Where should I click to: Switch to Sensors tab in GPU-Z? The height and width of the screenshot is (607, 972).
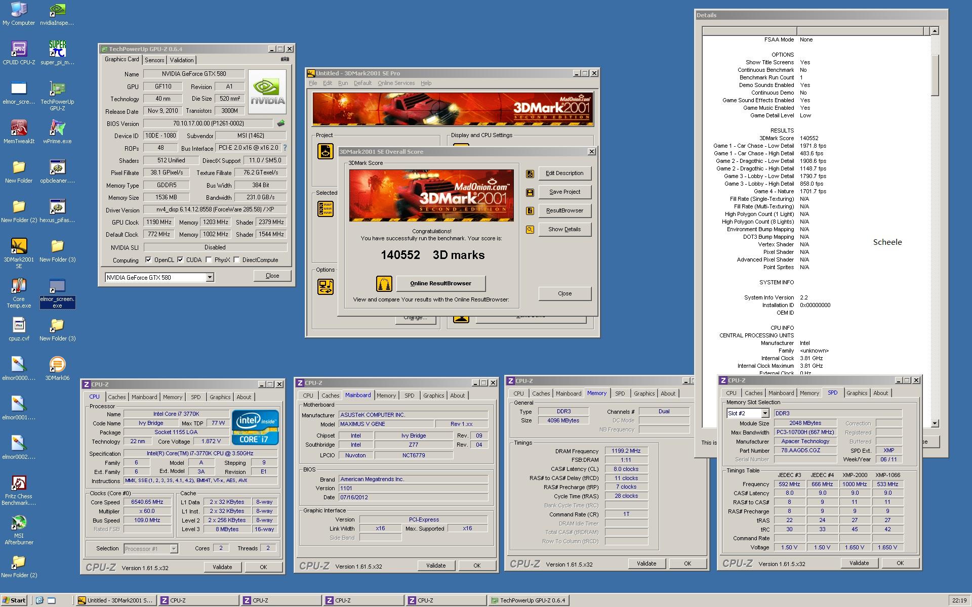(154, 60)
